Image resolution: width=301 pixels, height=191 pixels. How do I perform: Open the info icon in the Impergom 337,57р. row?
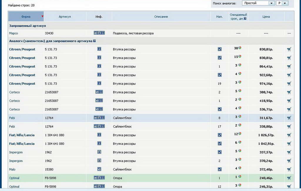point(99,152)
